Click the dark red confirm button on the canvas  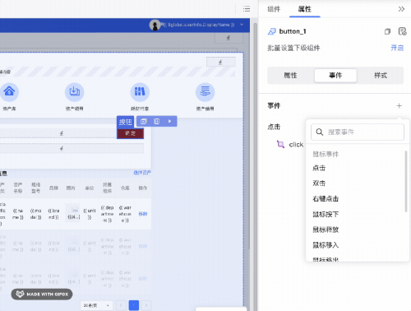pyautogui.click(x=131, y=133)
